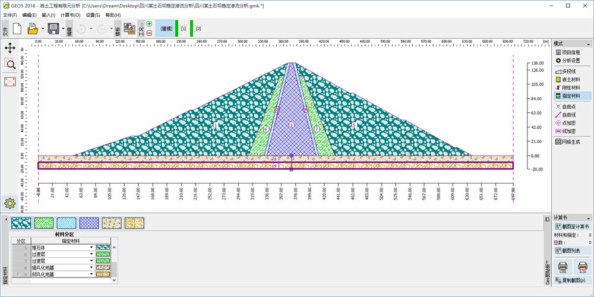The width and height of the screenshot is (594, 297).
Task: Expand the undo history dropdown arrow
Action: coord(91,29)
